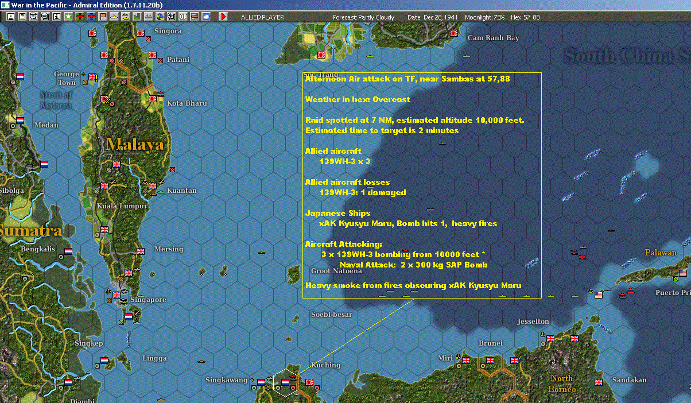Select the red plane on blue background icon
The height and width of the screenshot is (403, 691).
coord(91,17)
